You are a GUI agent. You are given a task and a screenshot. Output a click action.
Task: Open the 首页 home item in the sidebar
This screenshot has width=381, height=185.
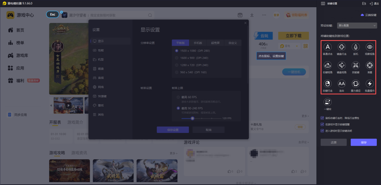click(17, 30)
